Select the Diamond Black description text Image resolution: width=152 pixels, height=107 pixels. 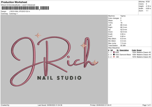coord(125,55)
